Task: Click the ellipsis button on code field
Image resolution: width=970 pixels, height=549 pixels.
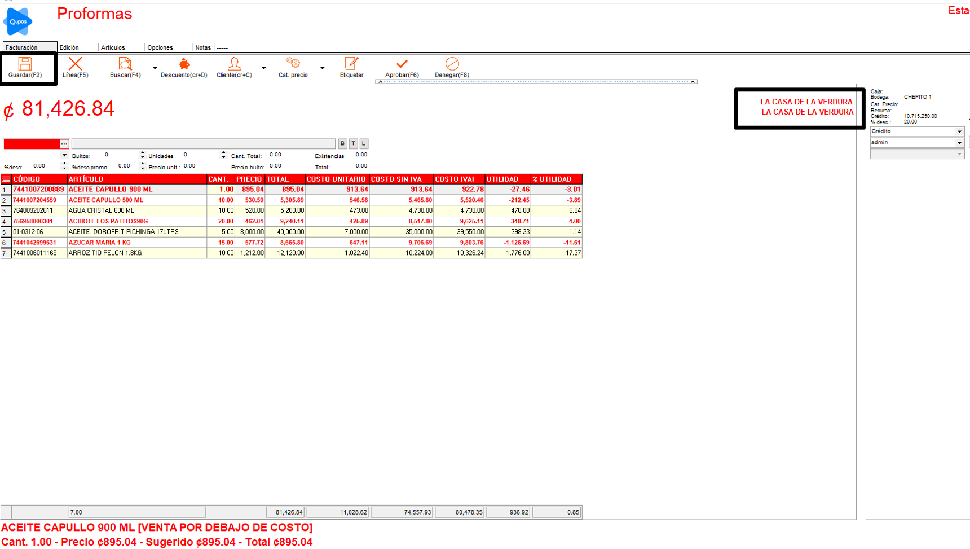Action: tap(64, 144)
